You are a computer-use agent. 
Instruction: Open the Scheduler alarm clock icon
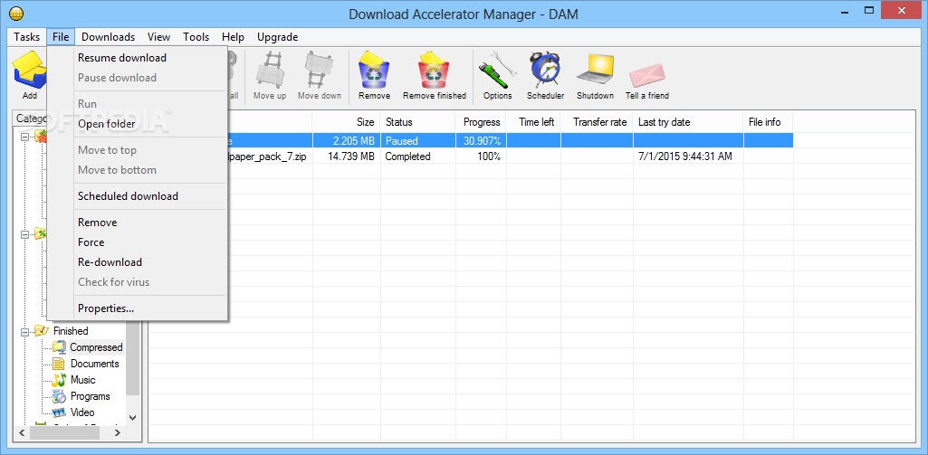[x=545, y=70]
